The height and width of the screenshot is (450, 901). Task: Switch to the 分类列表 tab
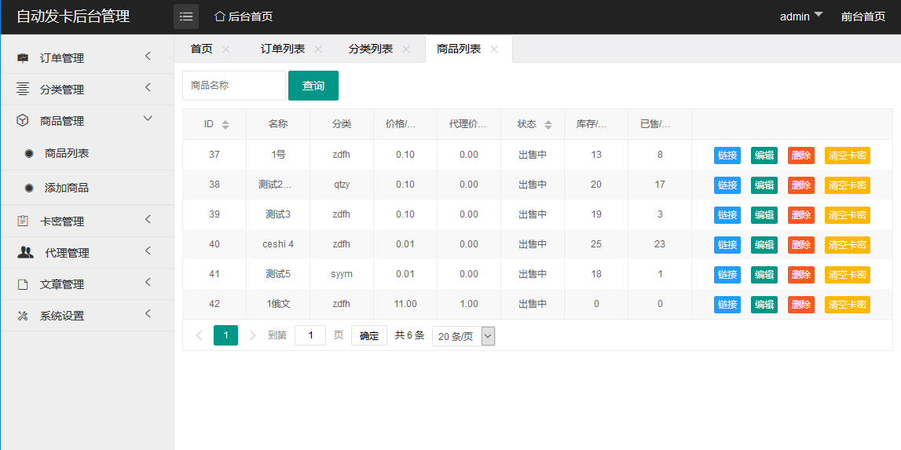click(x=371, y=49)
